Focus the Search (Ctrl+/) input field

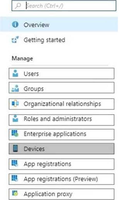pyautogui.click(x=64, y=6)
